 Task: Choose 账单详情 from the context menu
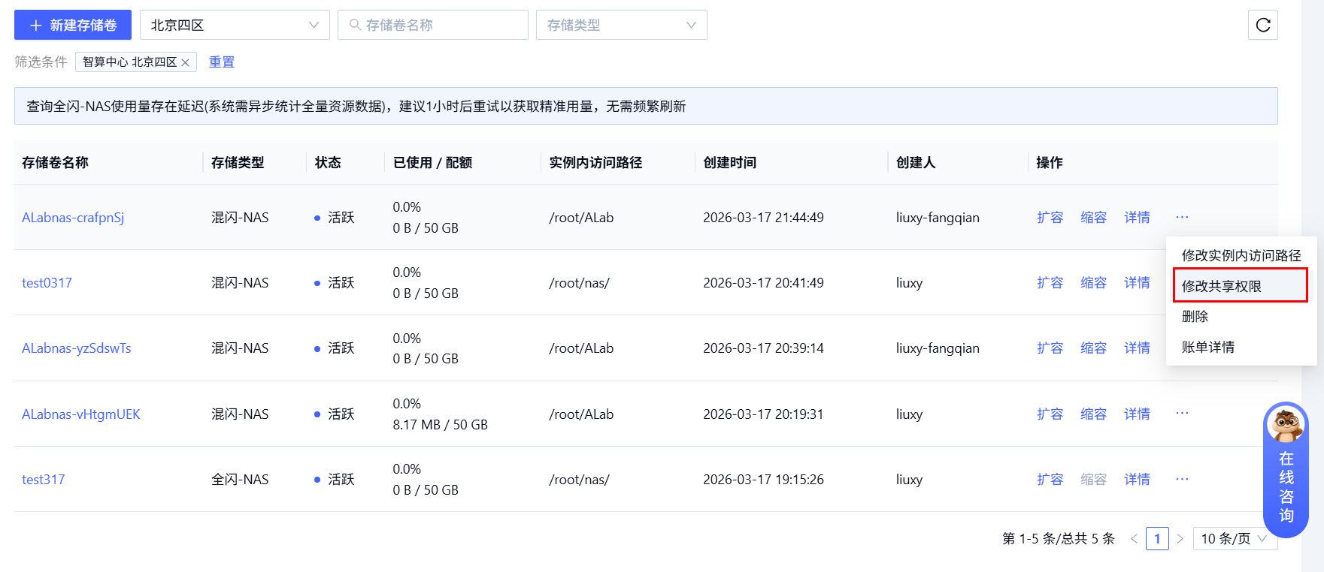[x=1241, y=348]
